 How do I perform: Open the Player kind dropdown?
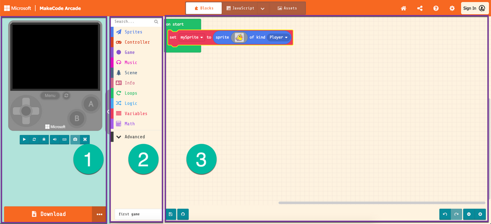coord(279,37)
